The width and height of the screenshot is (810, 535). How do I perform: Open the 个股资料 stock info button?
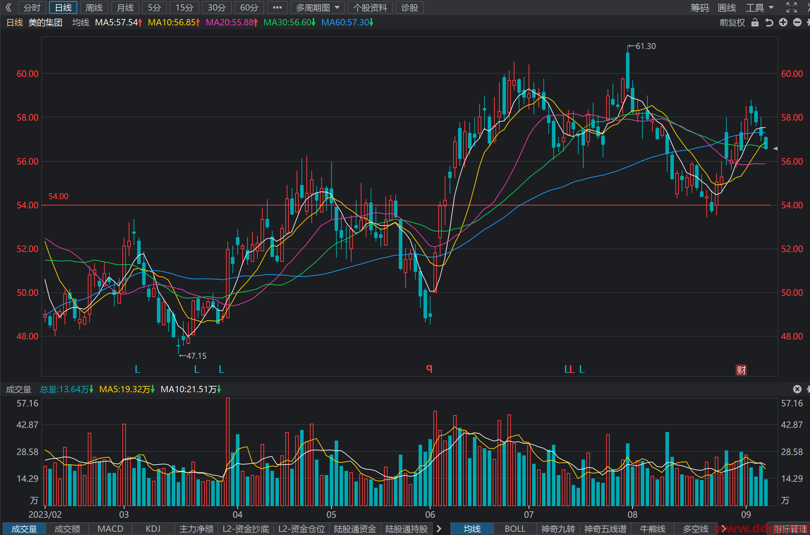pos(370,7)
